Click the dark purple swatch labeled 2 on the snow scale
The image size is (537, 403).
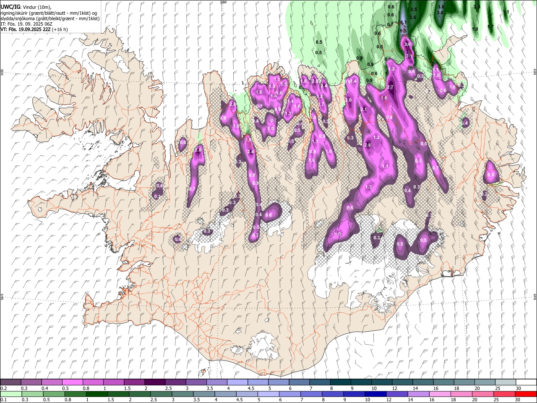click(x=155, y=382)
